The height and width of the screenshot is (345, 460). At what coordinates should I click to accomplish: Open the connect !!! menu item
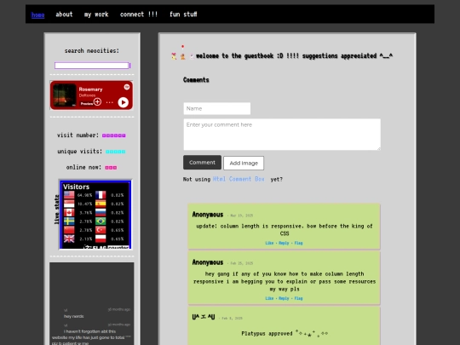click(x=139, y=14)
